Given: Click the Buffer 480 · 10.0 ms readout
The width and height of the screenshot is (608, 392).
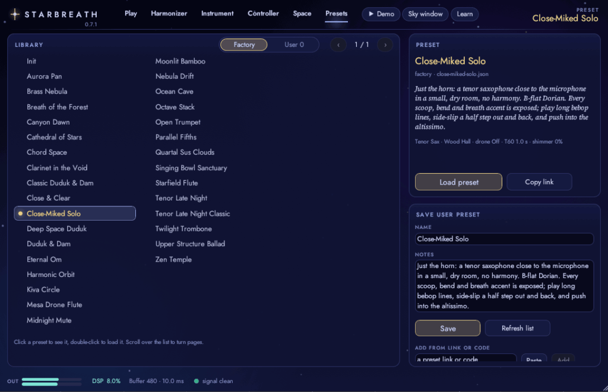Looking at the screenshot, I should 156,381.
